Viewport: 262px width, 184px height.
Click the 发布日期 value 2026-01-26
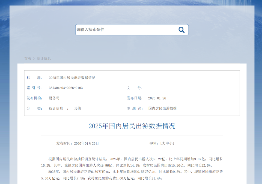click(x=157, y=98)
